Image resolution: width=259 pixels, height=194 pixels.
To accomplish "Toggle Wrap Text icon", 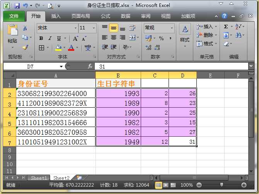I will click(132, 27).
